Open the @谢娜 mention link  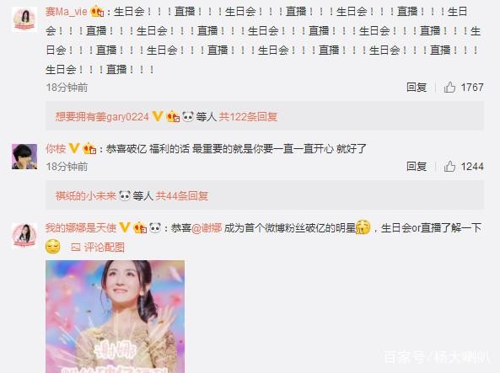207,227
